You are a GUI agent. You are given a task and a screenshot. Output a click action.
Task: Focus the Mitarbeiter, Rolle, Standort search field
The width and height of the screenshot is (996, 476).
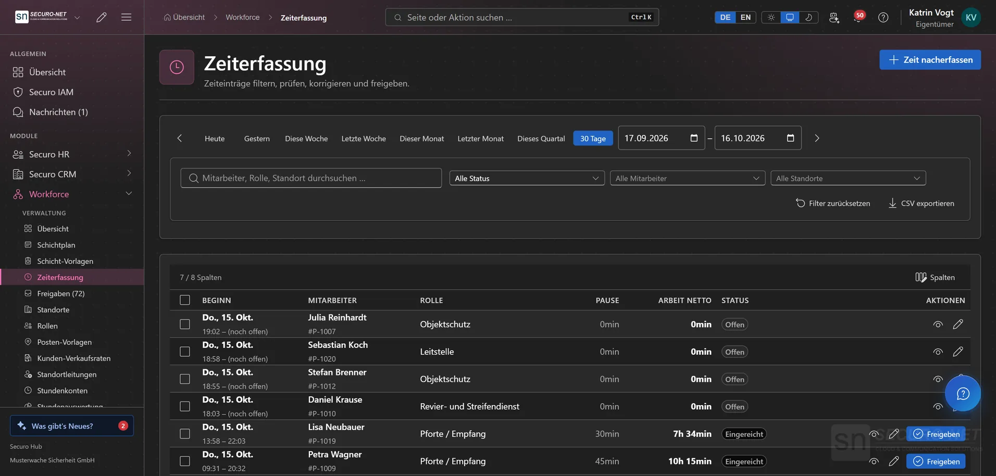click(x=311, y=178)
